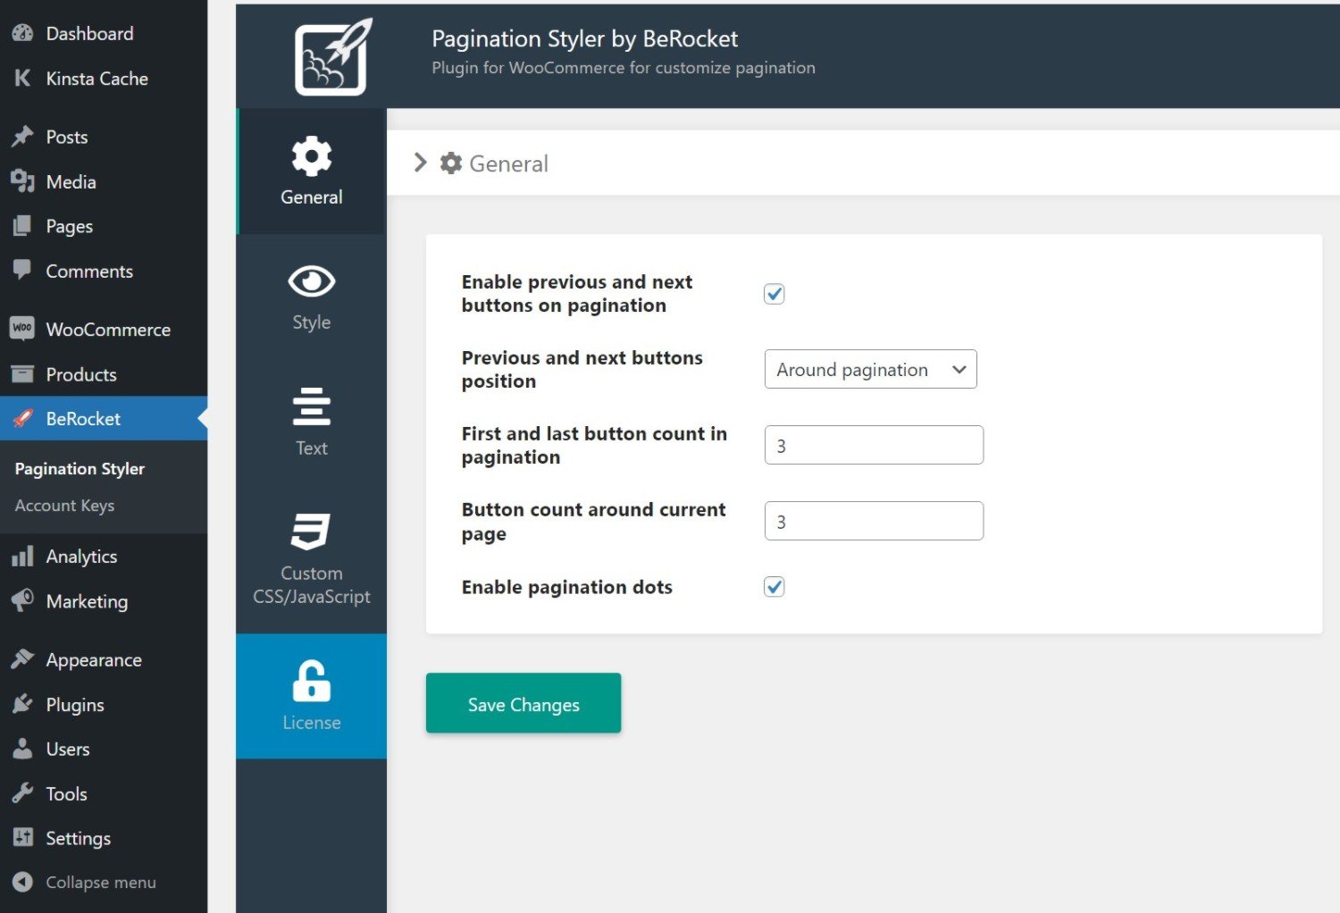Open the Analytics bar chart icon
Image resolution: width=1340 pixels, height=913 pixels.
pyautogui.click(x=22, y=556)
